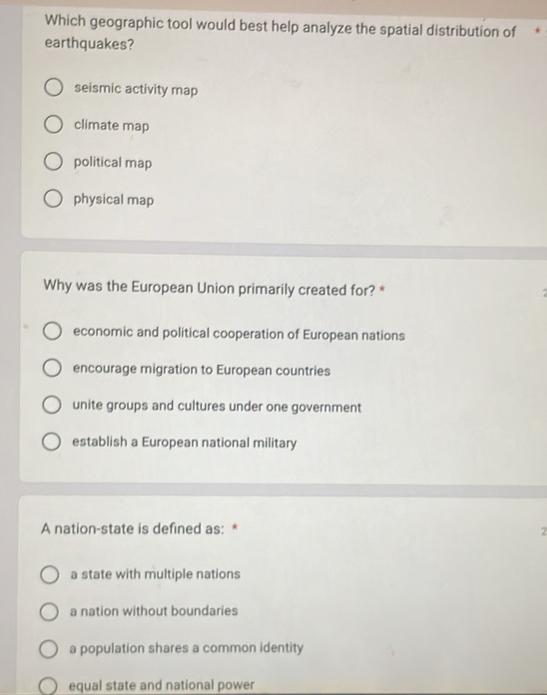Select equal state and national power
This screenshot has width=547, height=695.
pyautogui.click(x=48, y=686)
